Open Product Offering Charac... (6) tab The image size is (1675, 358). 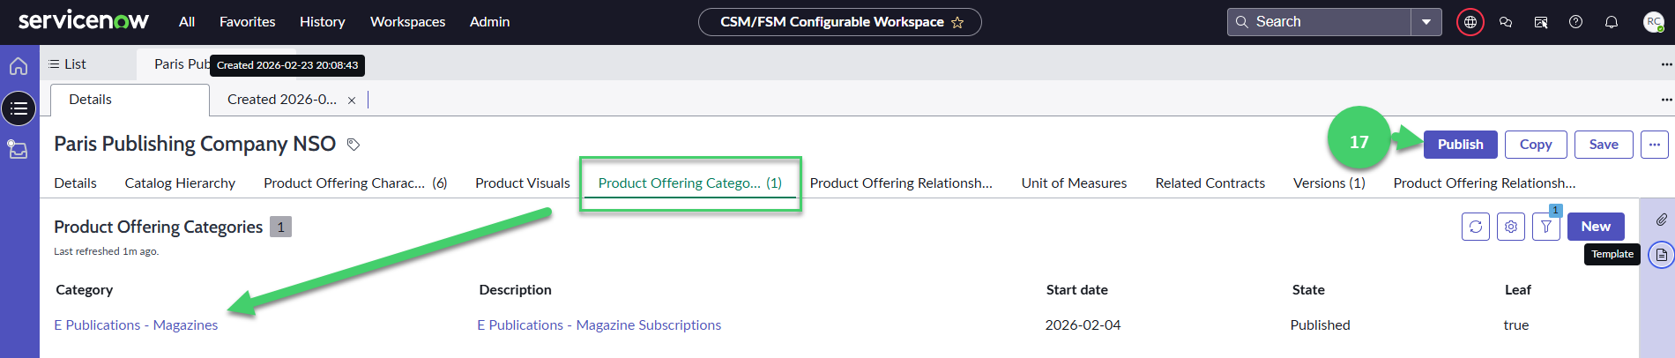pyautogui.click(x=355, y=183)
